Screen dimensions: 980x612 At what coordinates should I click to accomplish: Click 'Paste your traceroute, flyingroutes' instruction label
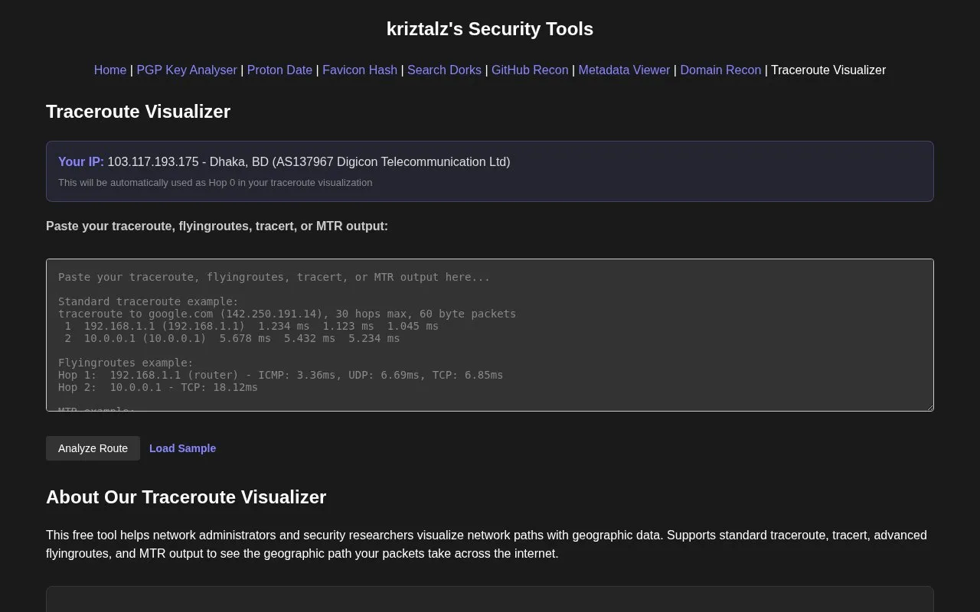pyautogui.click(x=217, y=226)
